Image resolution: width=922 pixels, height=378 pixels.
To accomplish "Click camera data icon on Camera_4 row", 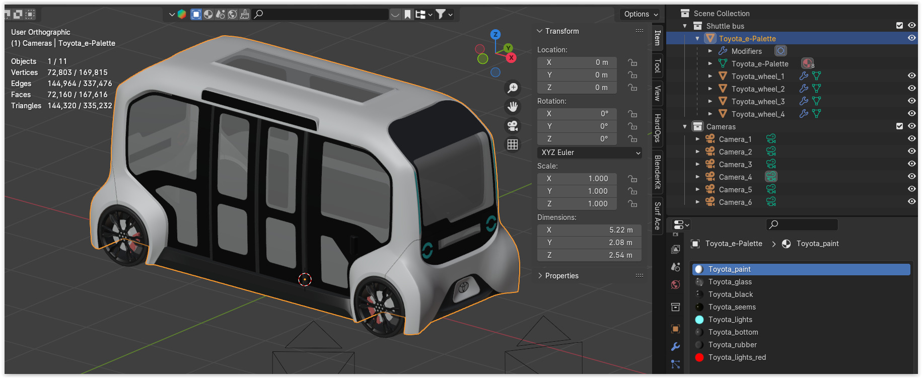I will tap(771, 177).
